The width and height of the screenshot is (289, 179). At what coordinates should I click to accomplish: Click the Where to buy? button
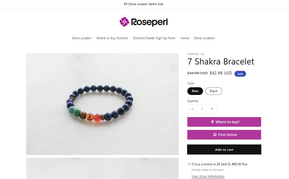(224, 122)
